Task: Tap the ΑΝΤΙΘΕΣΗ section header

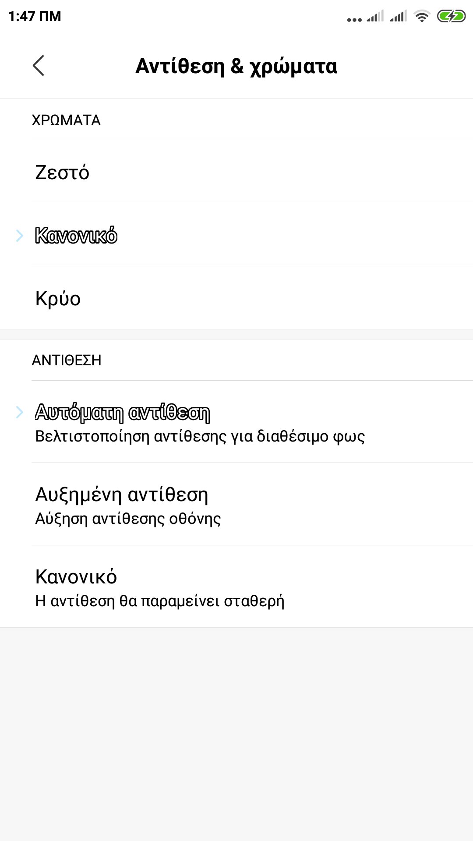Action: point(67,360)
